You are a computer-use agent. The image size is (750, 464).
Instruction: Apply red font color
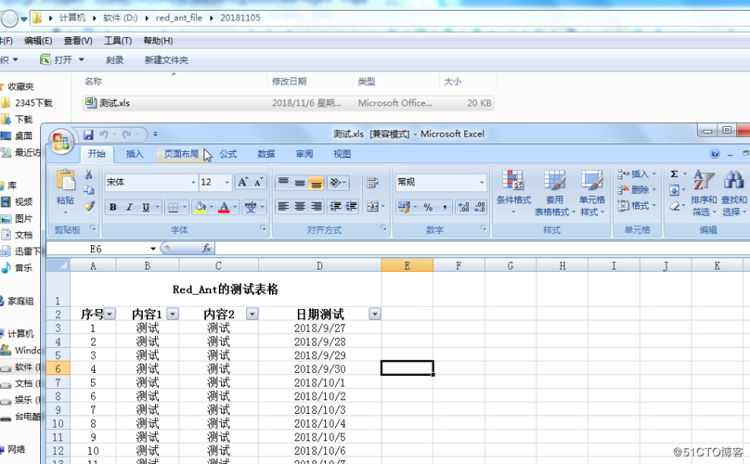224,207
